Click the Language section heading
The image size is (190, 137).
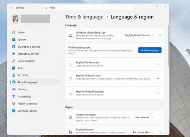(x=71, y=25)
